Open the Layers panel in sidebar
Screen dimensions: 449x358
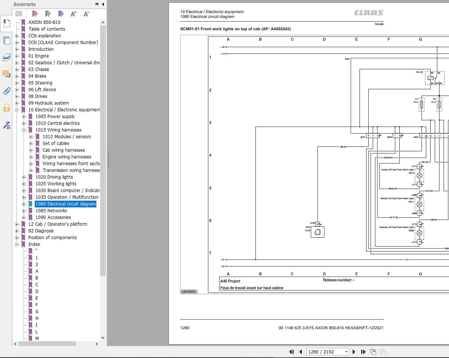6,57
